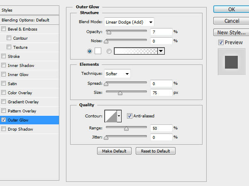Open the Technique Softer dropdown

(x=117, y=74)
